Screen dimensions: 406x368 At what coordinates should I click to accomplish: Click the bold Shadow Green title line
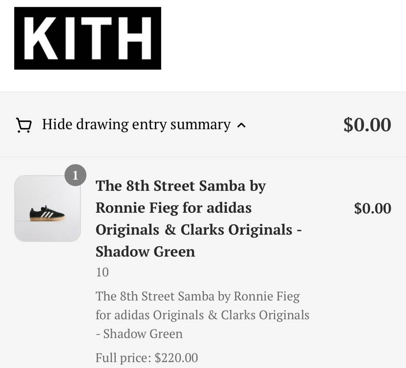tap(145, 251)
